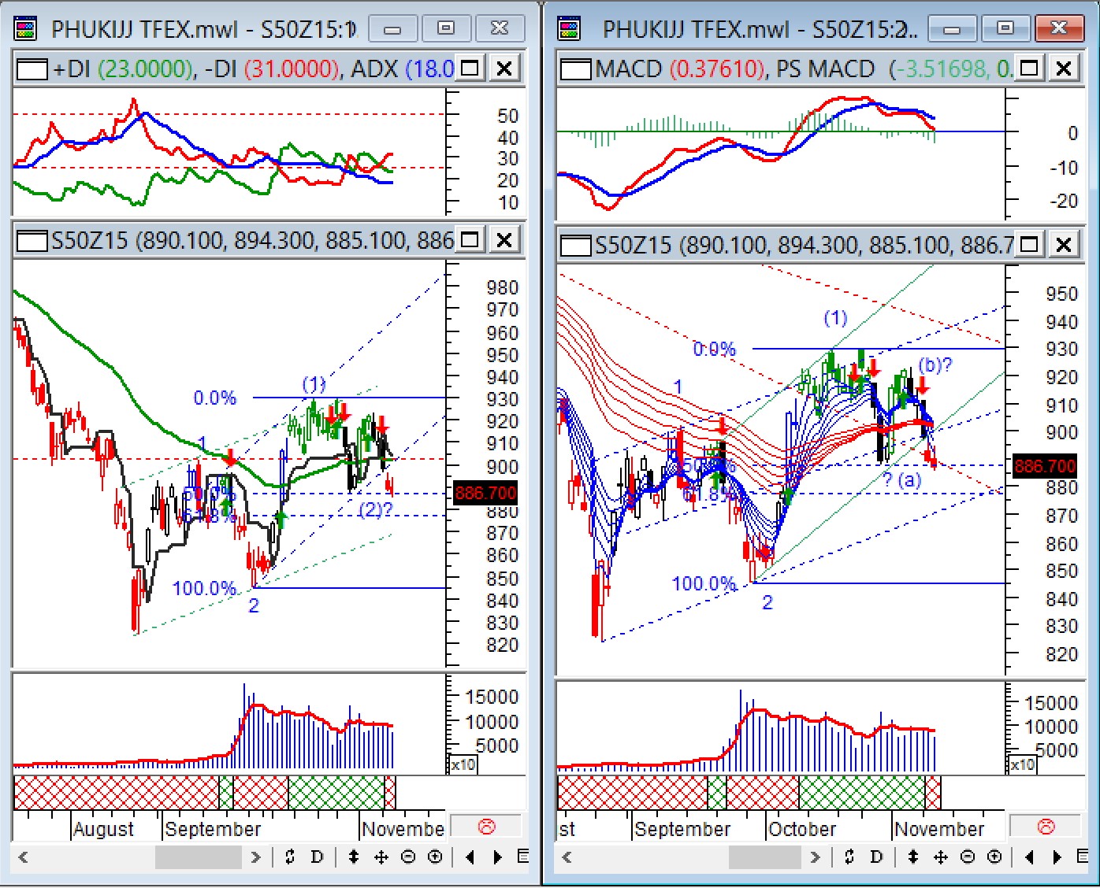Click the "100.0%" Fibonacci label in left chart
This screenshot has height=888, width=1100.
[204, 588]
